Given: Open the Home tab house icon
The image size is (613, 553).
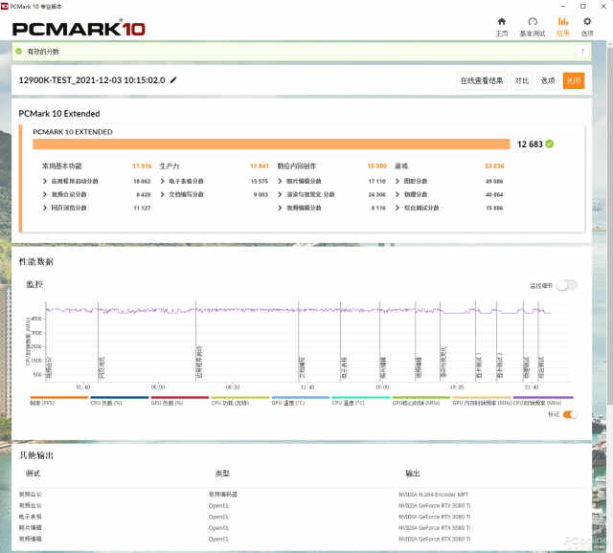Looking at the screenshot, I should pos(502,21).
